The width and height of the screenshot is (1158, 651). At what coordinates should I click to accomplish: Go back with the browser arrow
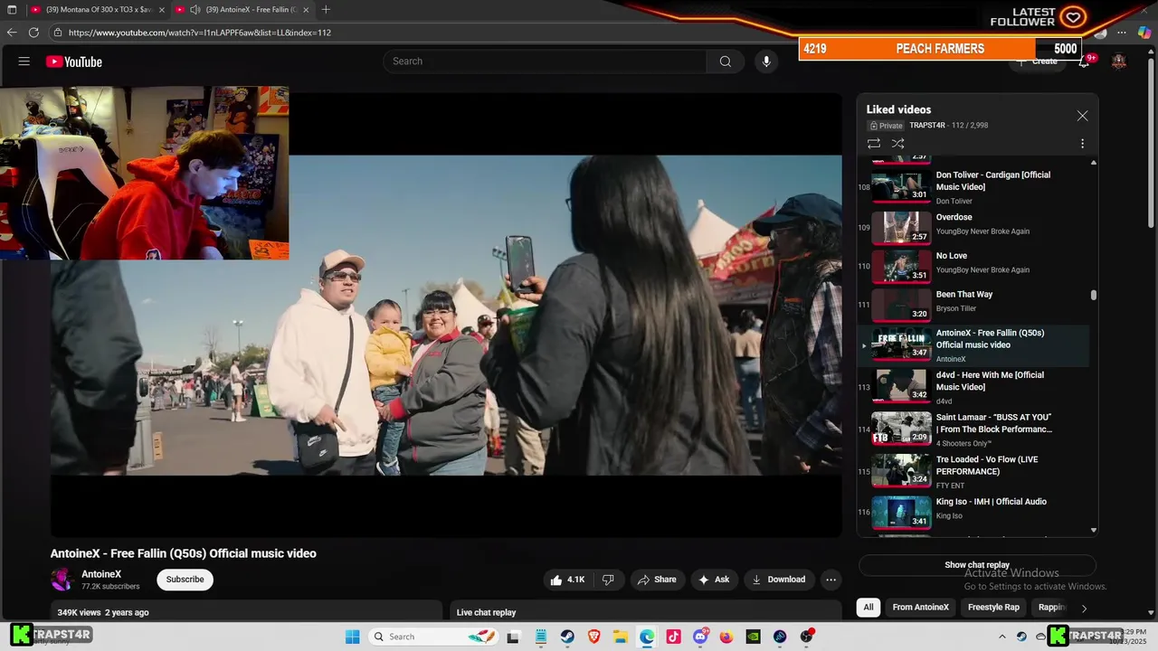click(12, 33)
